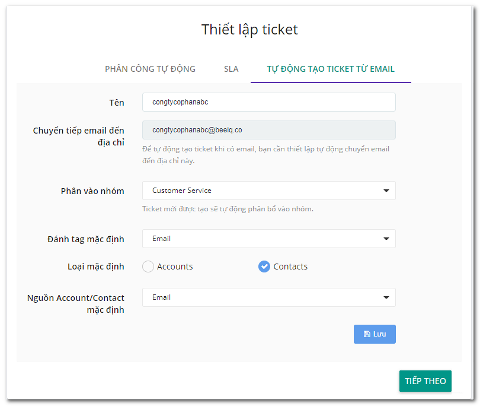Viewport: 480px width, 406px height.
Task: Expand the Đánh tag mặc định Email dropdown
Action: [269, 239]
